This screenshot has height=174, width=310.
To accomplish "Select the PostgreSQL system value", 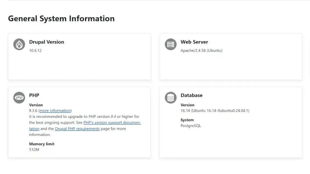I will (x=191, y=126).
